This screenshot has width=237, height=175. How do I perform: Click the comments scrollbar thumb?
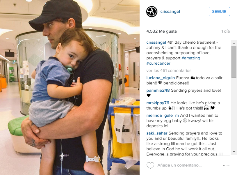coord(234,62)
